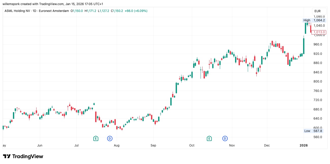Select the Sep label on time axis
330x164 pixels.
pos(153,145)
